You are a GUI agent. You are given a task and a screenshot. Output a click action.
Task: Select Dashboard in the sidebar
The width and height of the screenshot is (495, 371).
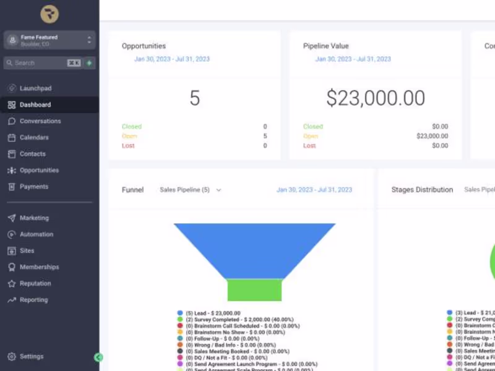49,104
